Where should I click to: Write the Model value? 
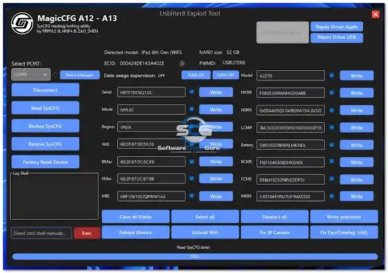(x=356, y=76)
